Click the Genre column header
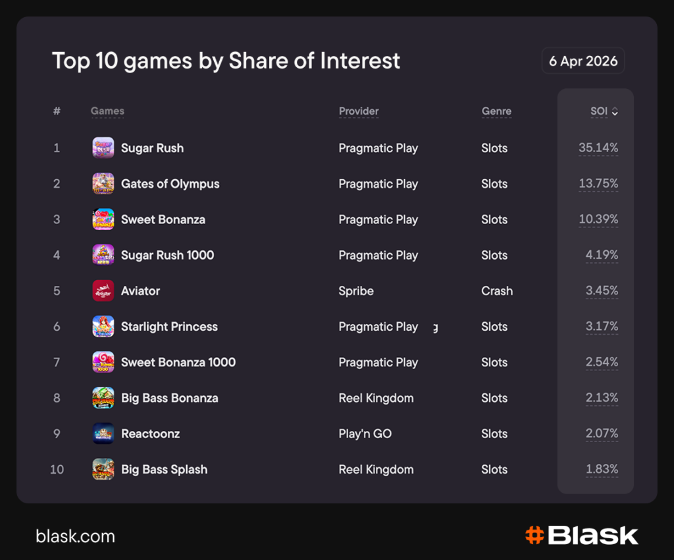This screenshot has width=674, height=560. pos(496,111)
